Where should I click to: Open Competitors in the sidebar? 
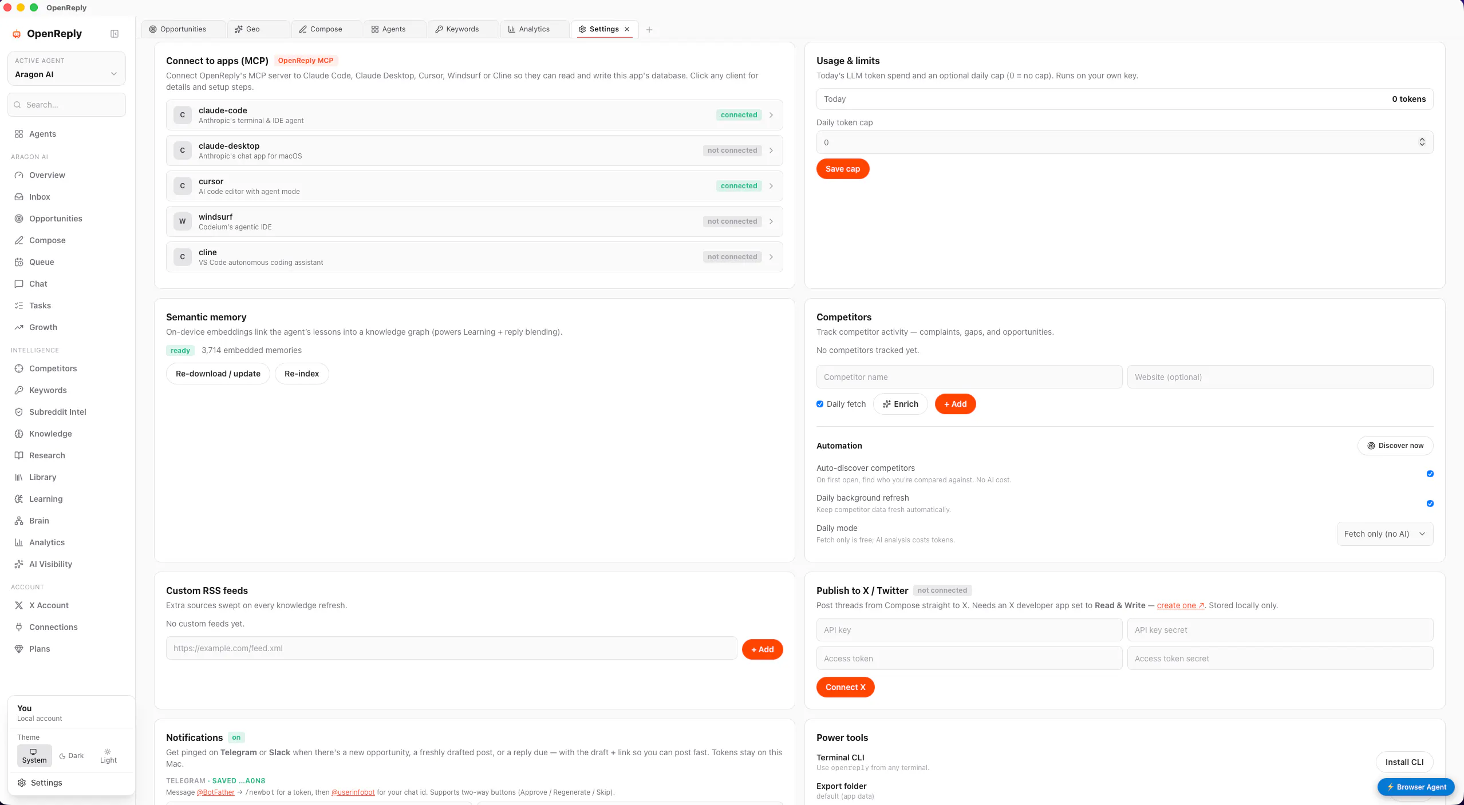[53, 368]
